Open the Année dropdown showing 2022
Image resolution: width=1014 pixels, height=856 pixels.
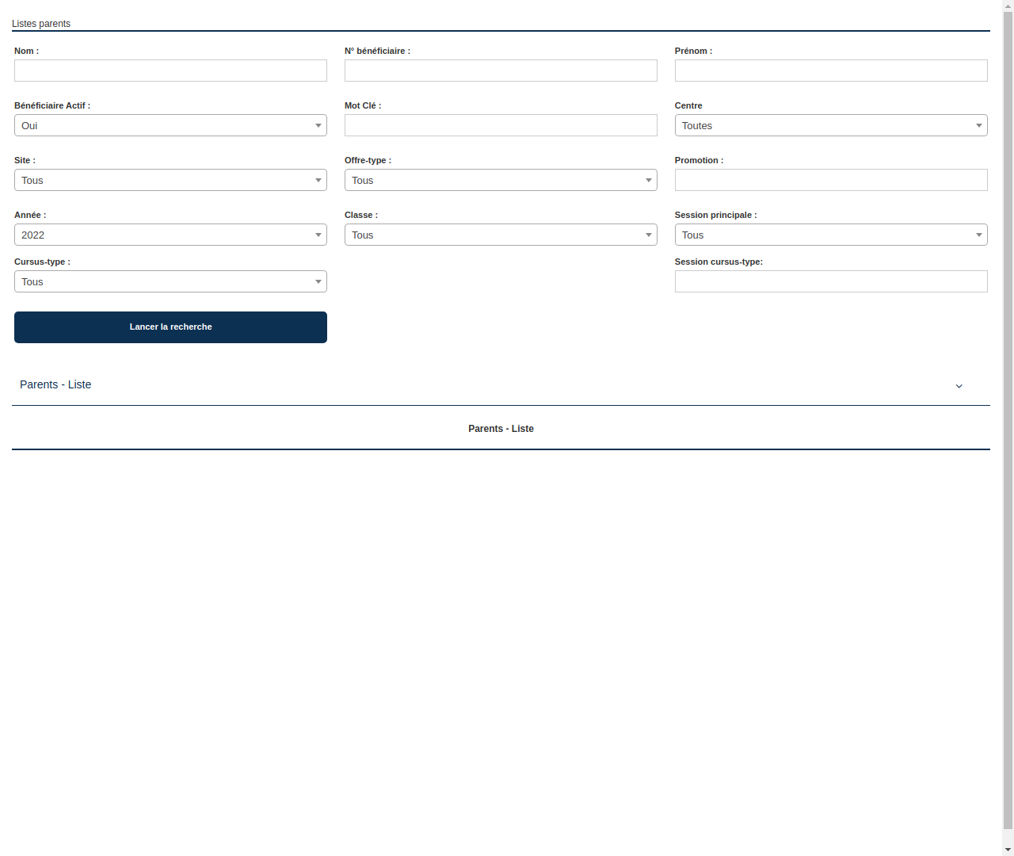pos(170,235)
